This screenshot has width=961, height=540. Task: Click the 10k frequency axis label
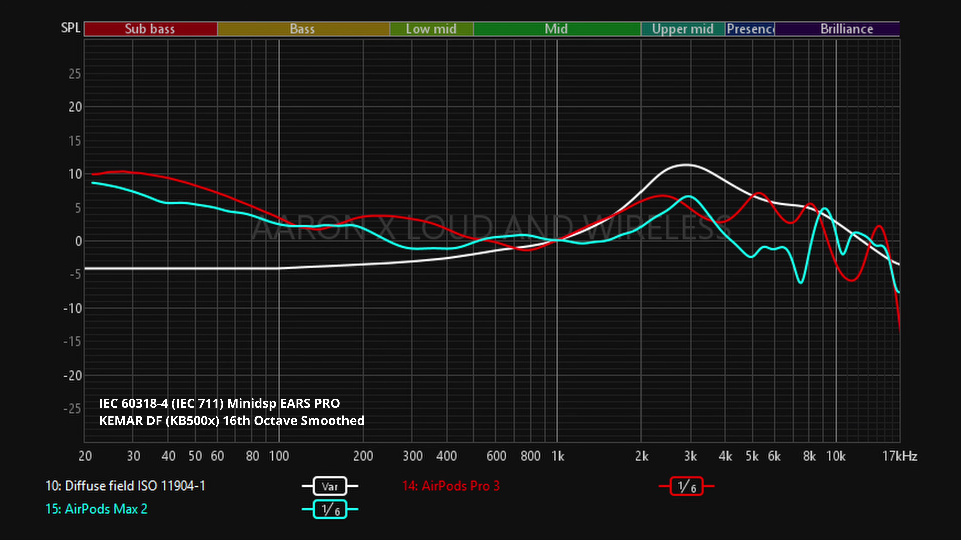click(x=835, y=456)
